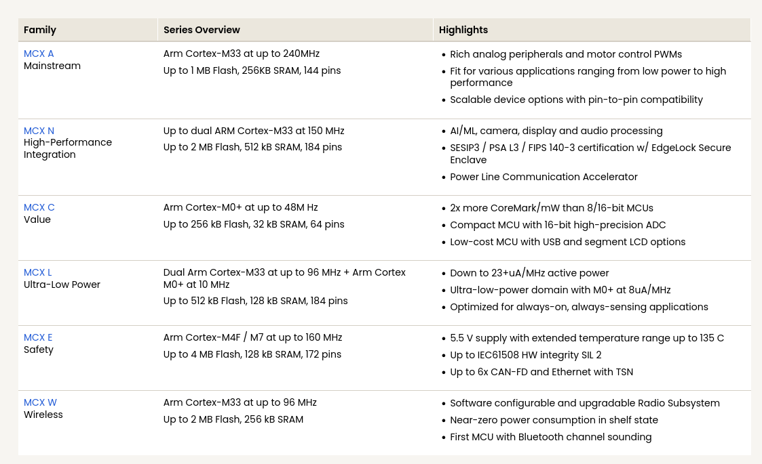Follow the MCX L link
Screen dimensions: 762x464
pos(37,273)
